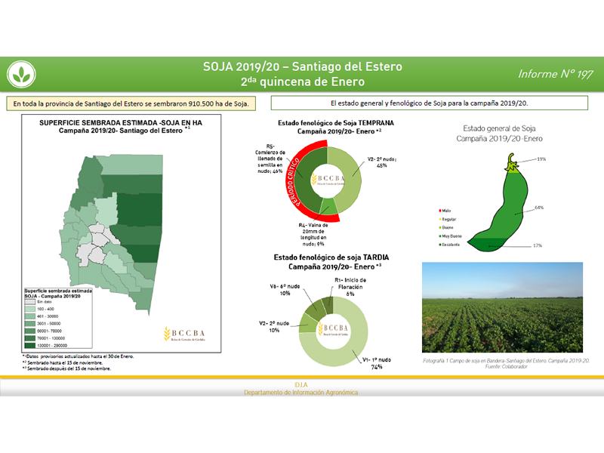This screenshot has height=453, width=604.
Task: Click the 'Informe N° 197' label
Action: 556,74
